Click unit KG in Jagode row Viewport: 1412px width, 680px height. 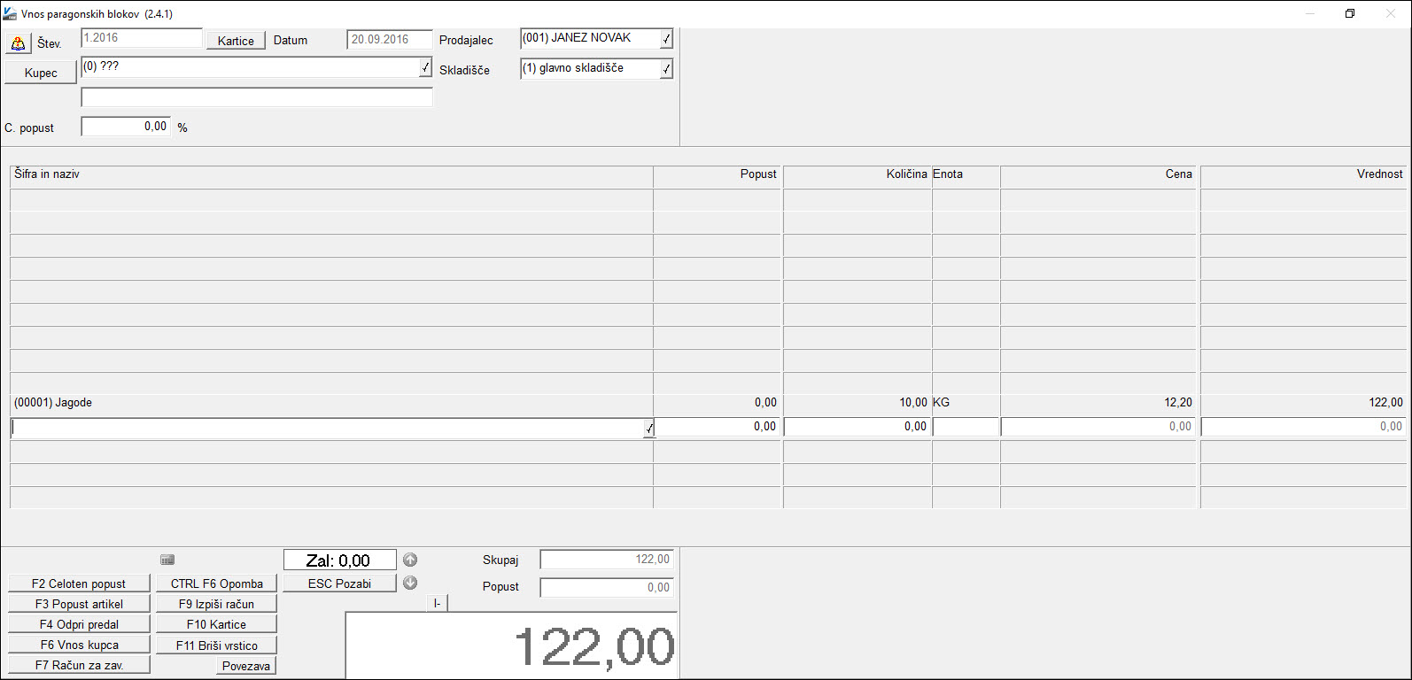[x=942, y=403]
